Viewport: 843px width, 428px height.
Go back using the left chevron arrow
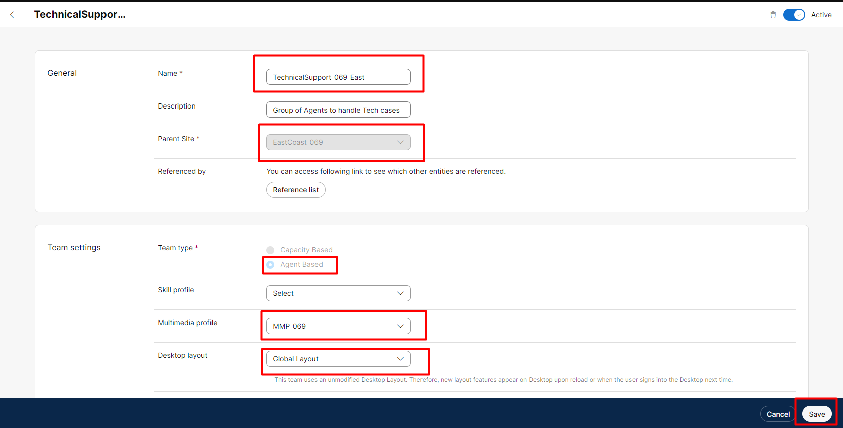click(12, 15)
